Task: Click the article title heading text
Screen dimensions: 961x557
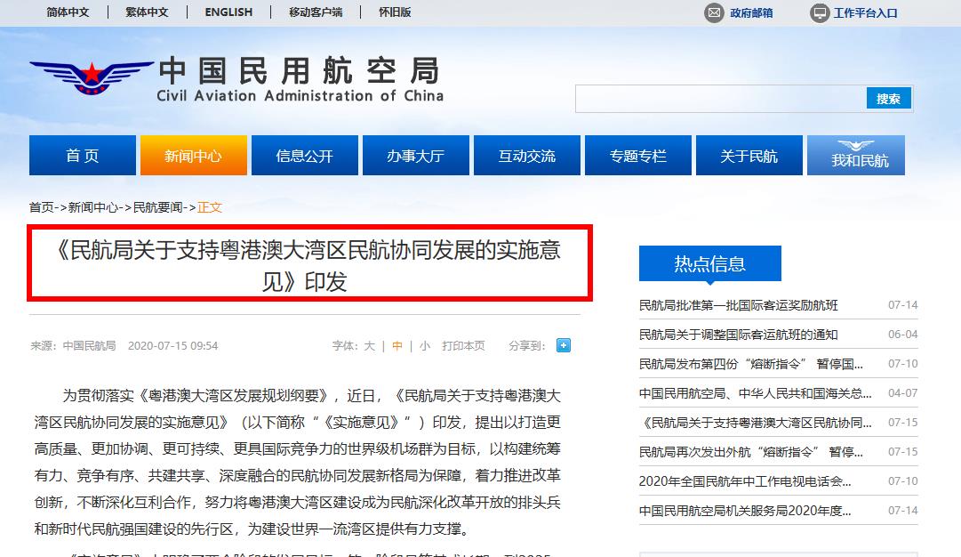Action: [x=306, y=266]
